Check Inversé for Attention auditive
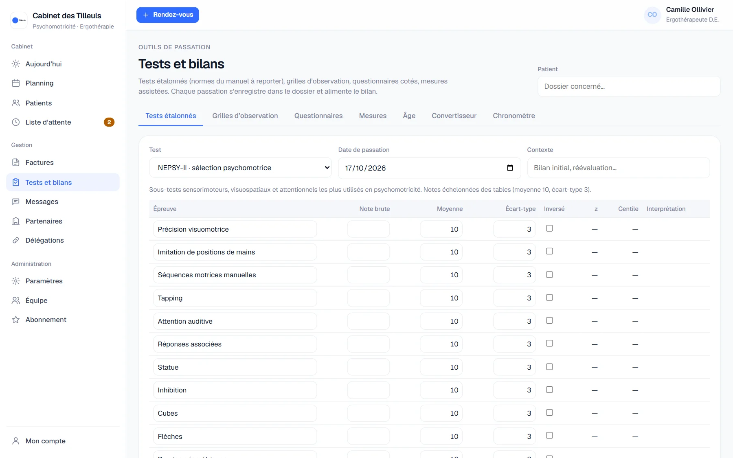Image resolution: width=733 pixels, height=458 pixels. coord(549,320)
